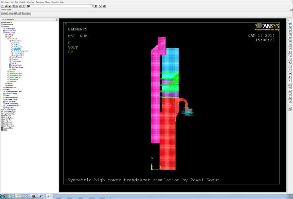
Task: Click the Raise Hidden windows icon
Action: click(96, 6)
